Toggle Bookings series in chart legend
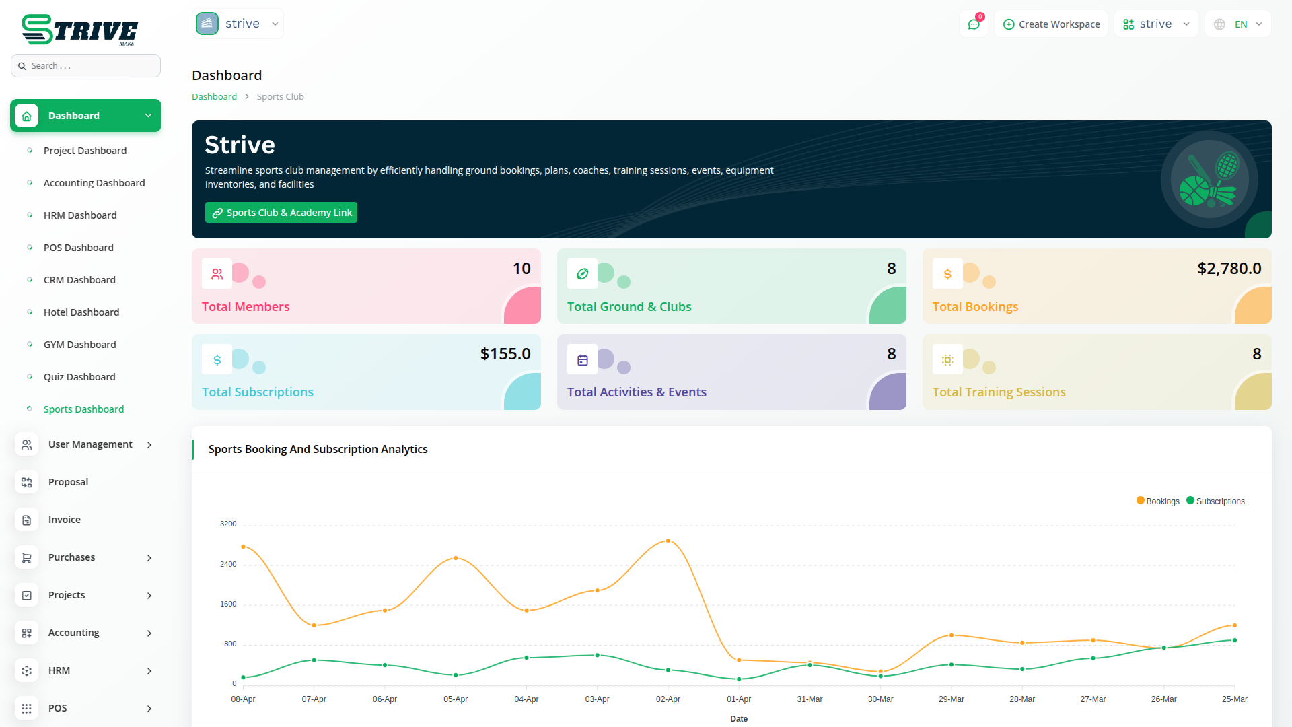Image resolution: width=1292 pixels, height=727 pixels. [x=1157, y=501]
